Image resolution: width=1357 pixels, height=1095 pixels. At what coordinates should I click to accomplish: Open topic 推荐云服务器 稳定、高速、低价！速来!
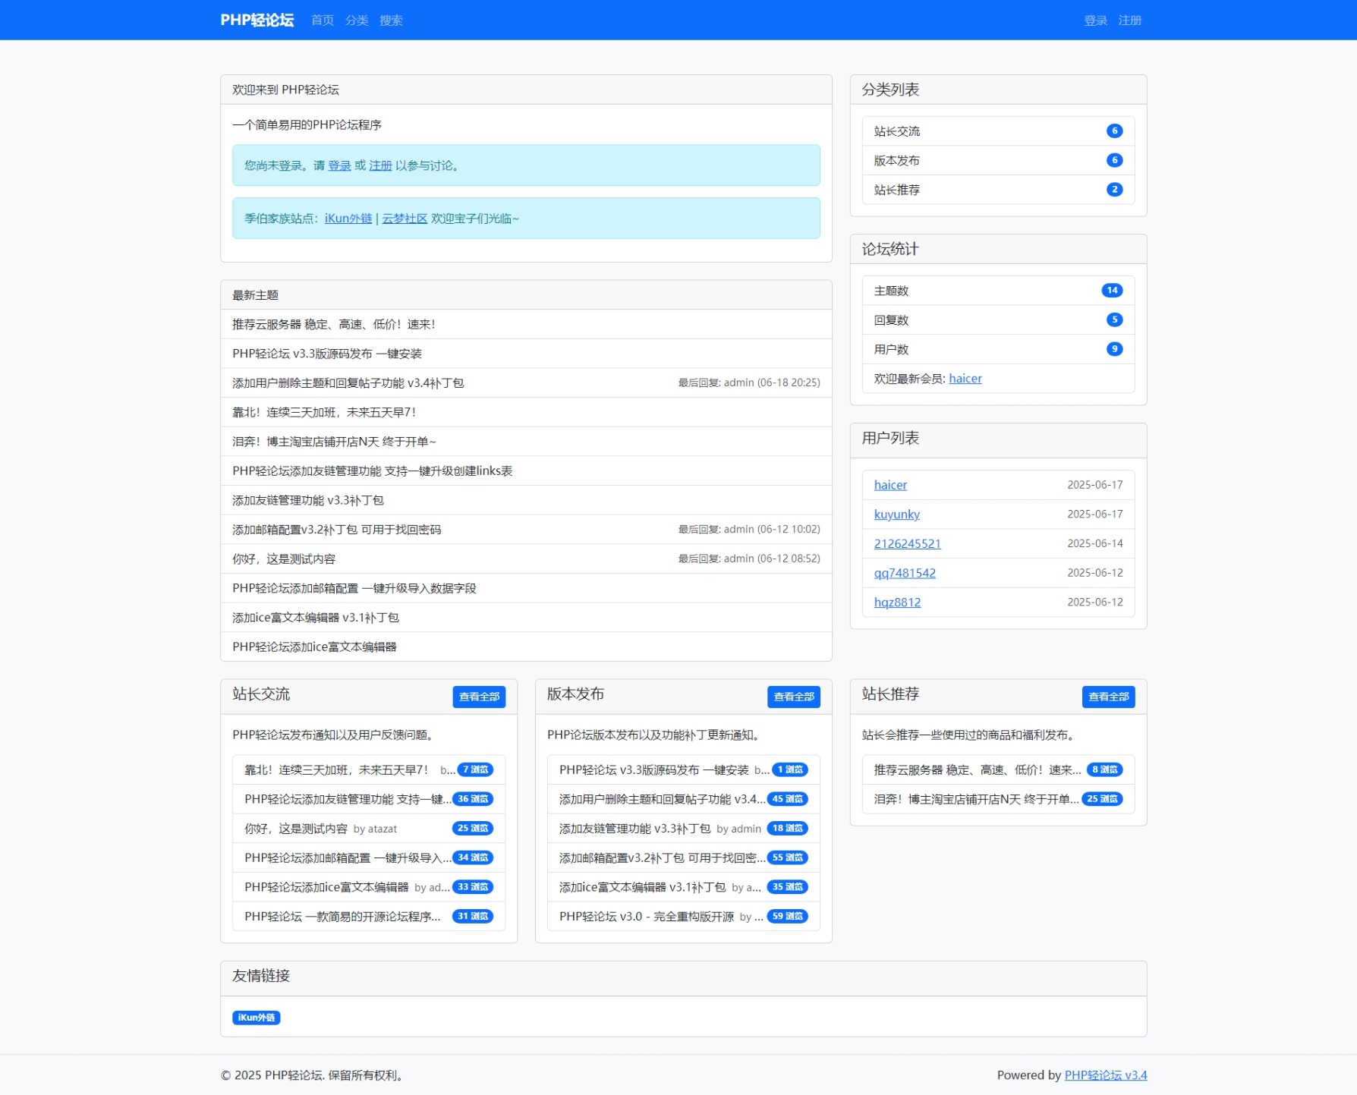335,324
